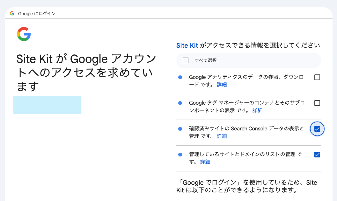Click the blue bullet beside Google アナリティクス permission

click(180, 77)
